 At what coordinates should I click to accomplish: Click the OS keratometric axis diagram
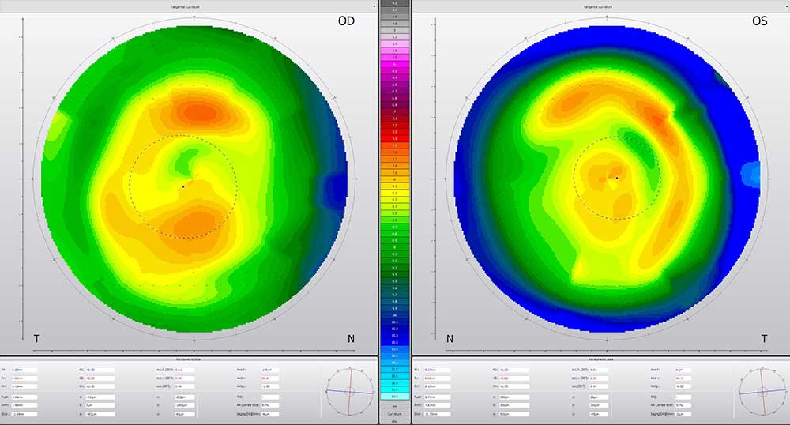762,391
